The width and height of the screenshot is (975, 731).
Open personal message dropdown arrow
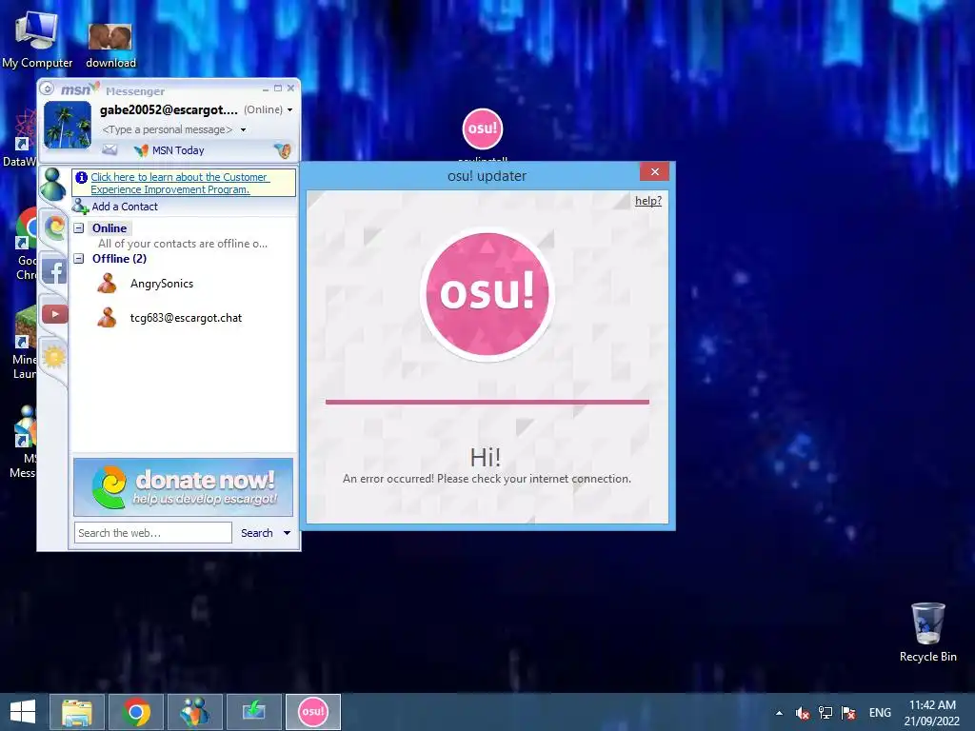pos(243,129)
